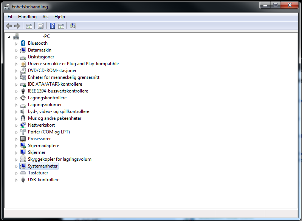Viewport: 302px width, 221px height.
Task: Select the root PC label
Action: 35,36
